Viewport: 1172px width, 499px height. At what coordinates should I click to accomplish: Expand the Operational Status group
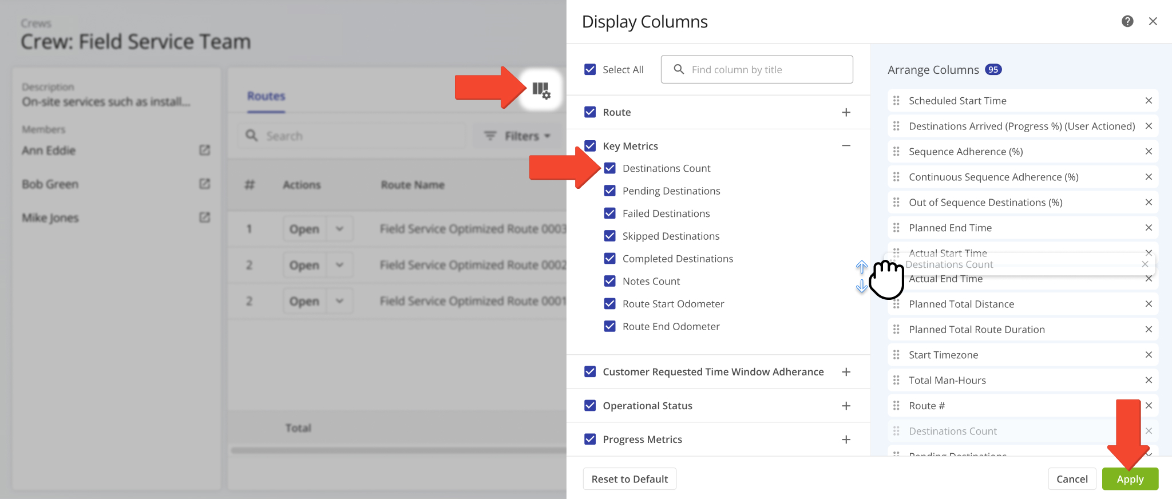click(x=846, y=406)
